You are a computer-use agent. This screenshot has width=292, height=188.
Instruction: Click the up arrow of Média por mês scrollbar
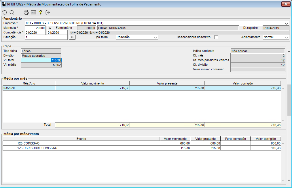(x=283, y=88)
